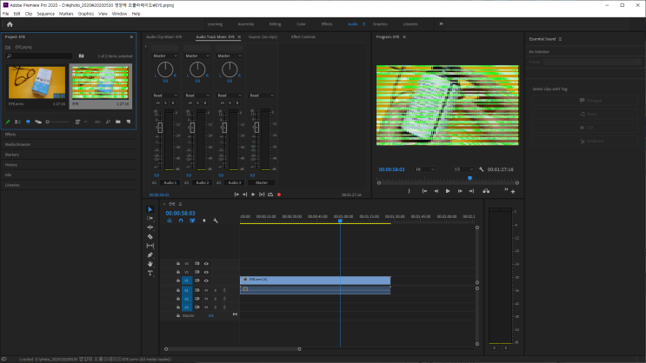
Task: Open Audio 2 output Master dropdown
Action: tap(197, 56)
